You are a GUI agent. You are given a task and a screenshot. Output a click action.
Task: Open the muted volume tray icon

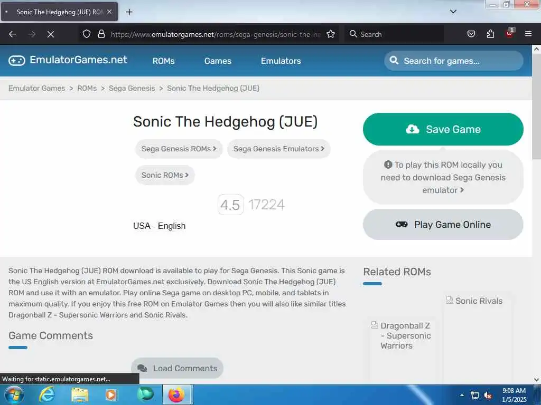tap(488, 396)
